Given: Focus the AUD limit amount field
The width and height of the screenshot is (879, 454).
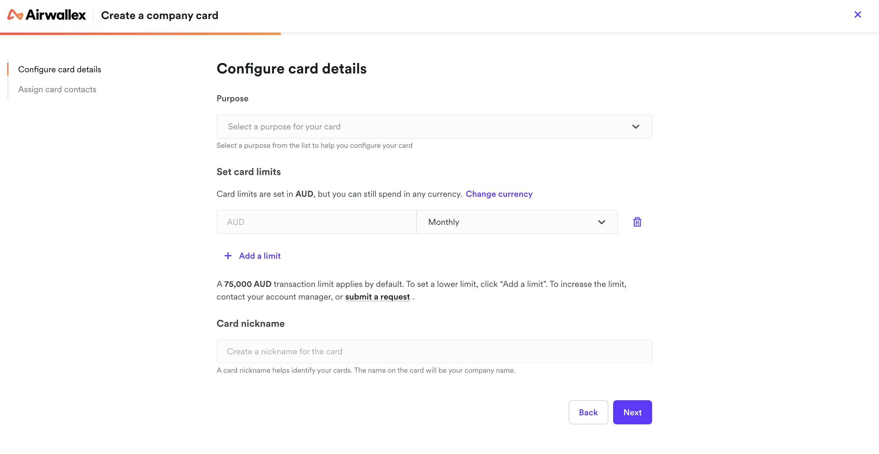Looking at the screenshot, I should pos(316,222).
